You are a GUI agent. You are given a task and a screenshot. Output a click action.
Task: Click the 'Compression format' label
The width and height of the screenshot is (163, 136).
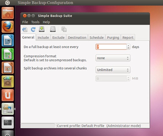coord(40,56)
